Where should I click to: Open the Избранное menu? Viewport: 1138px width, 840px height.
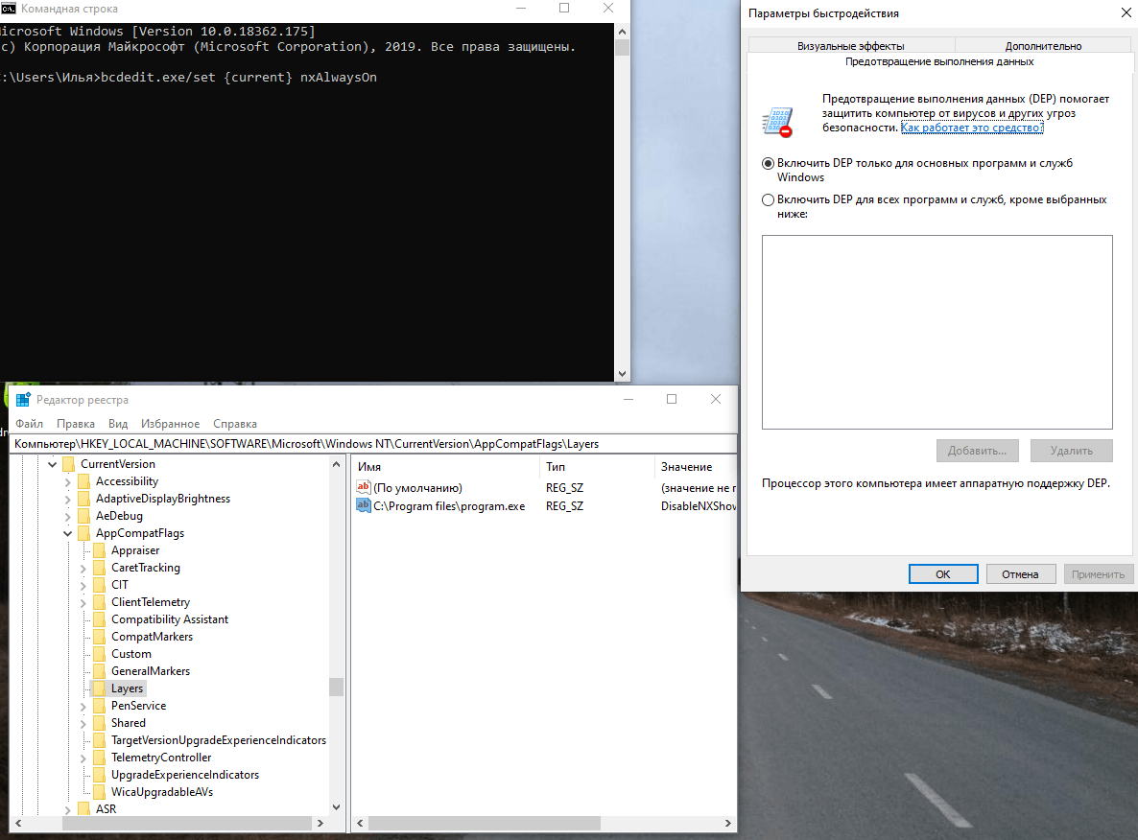tap(170, 424)
